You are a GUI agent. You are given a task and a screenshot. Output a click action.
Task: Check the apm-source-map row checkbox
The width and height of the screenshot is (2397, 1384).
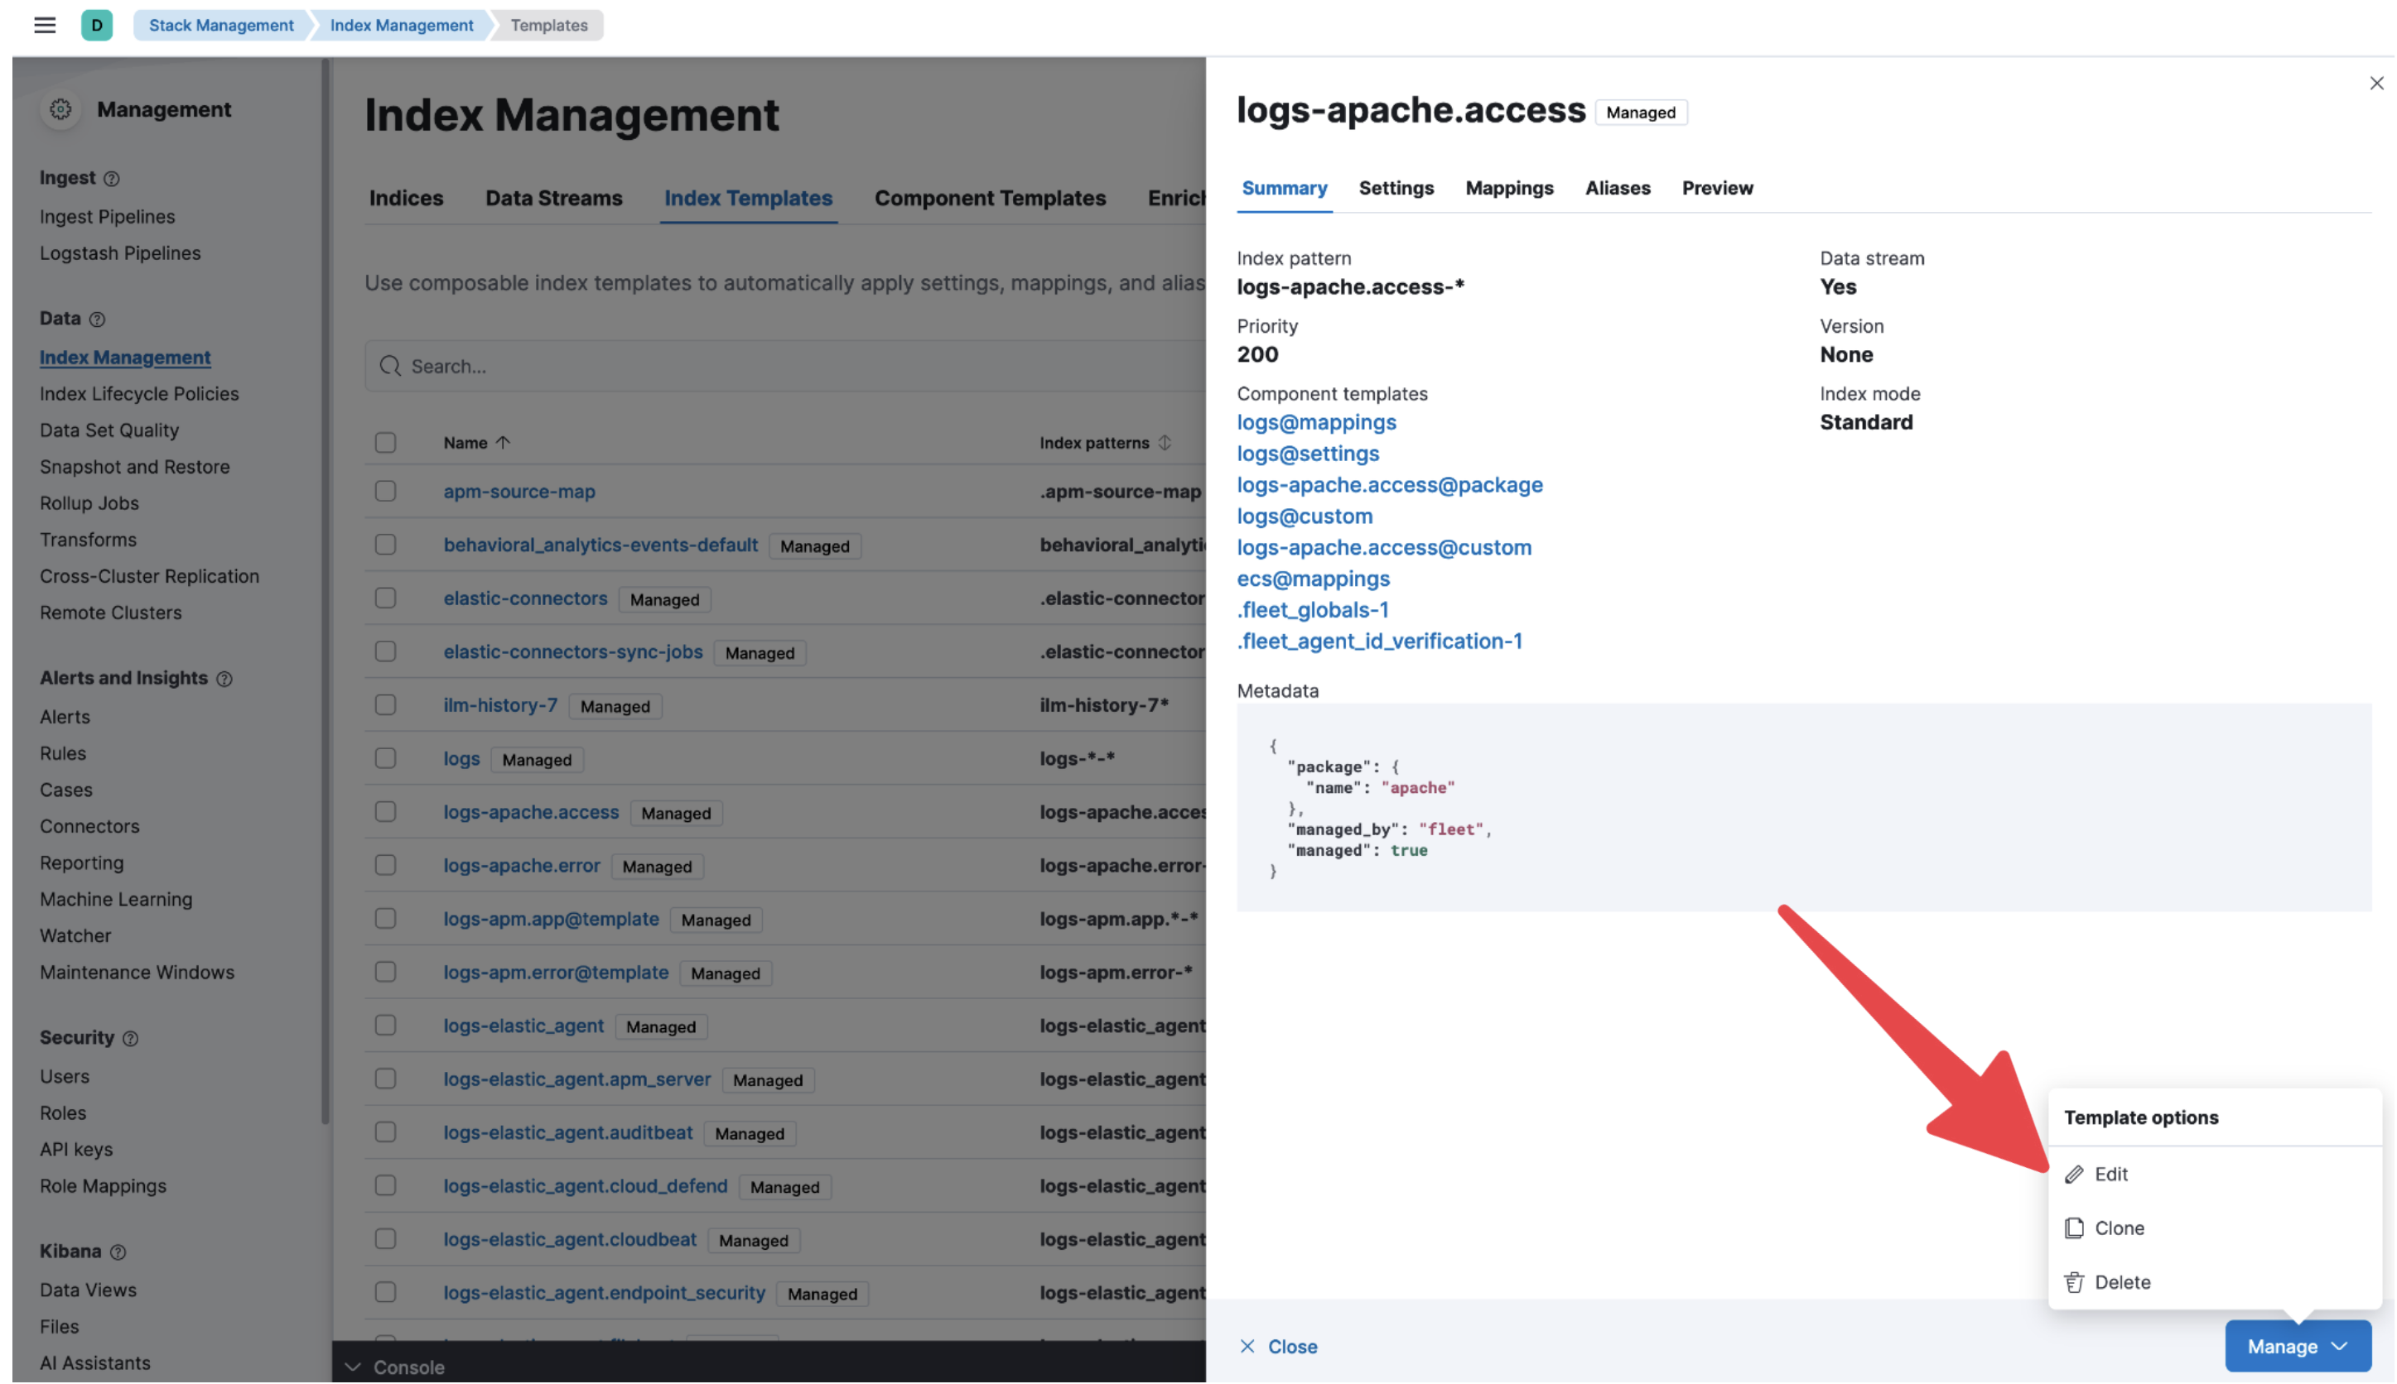click(385, 492)
